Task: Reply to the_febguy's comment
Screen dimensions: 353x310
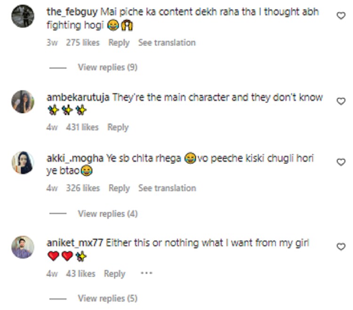Action: point(119,43)
